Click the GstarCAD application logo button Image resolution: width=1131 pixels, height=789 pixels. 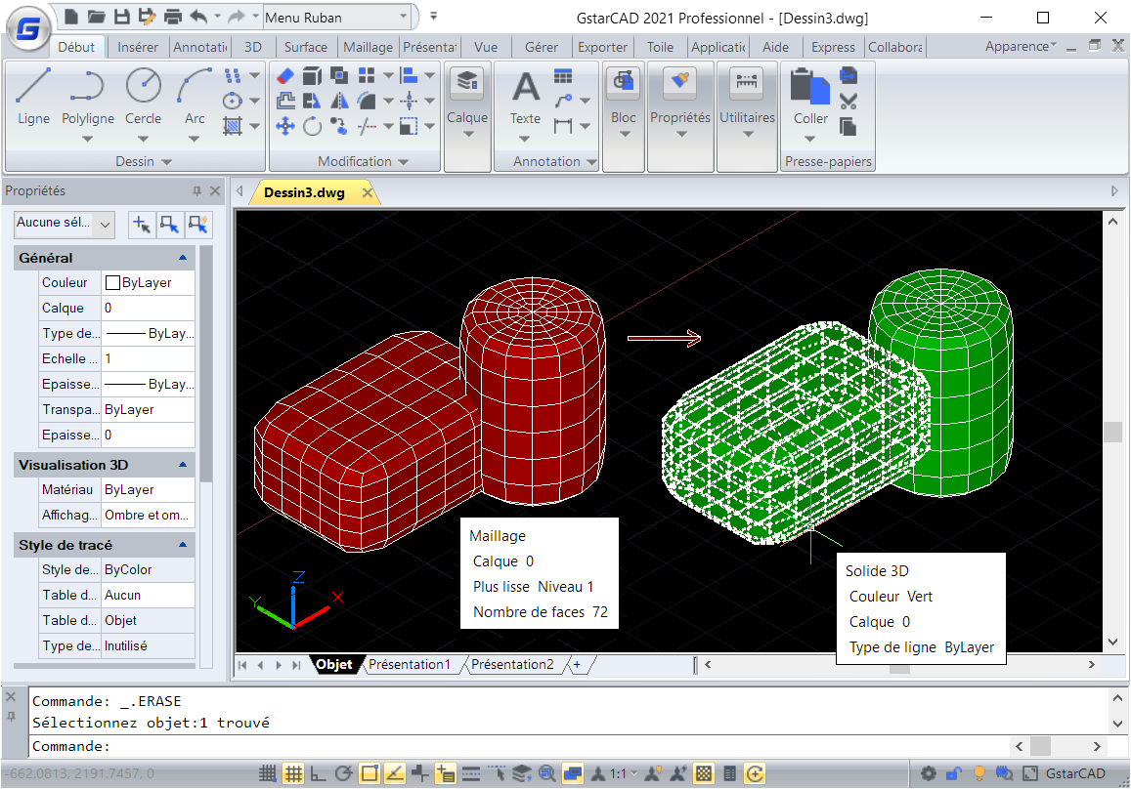point(27,29)
